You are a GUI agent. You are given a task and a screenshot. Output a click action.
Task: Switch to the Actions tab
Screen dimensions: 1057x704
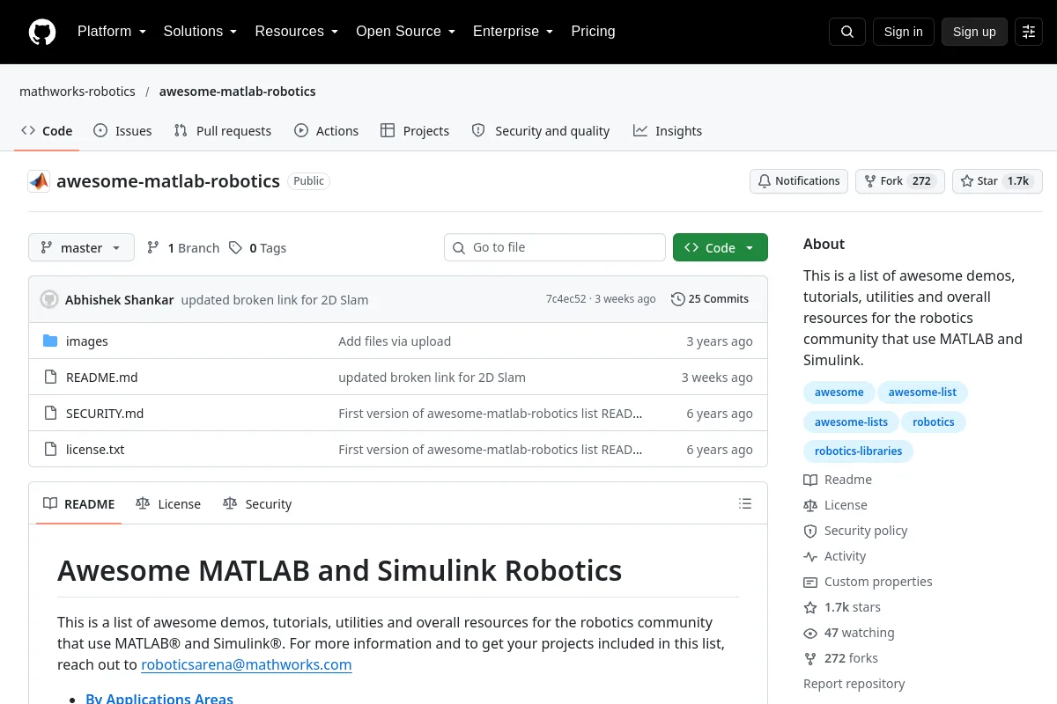point(326,131)
